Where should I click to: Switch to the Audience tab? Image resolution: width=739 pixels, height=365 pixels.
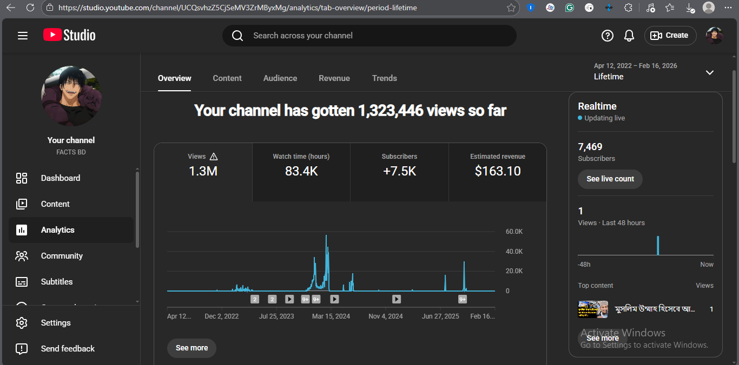(x=280, y=78)
